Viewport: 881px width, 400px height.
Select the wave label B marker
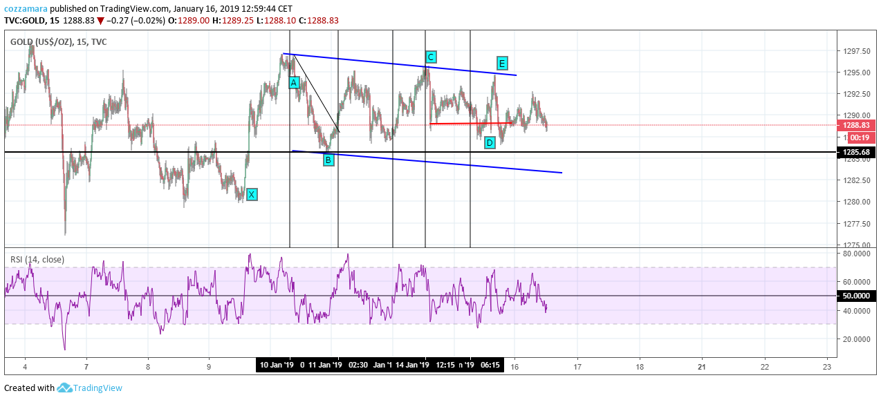coord(328,160)
